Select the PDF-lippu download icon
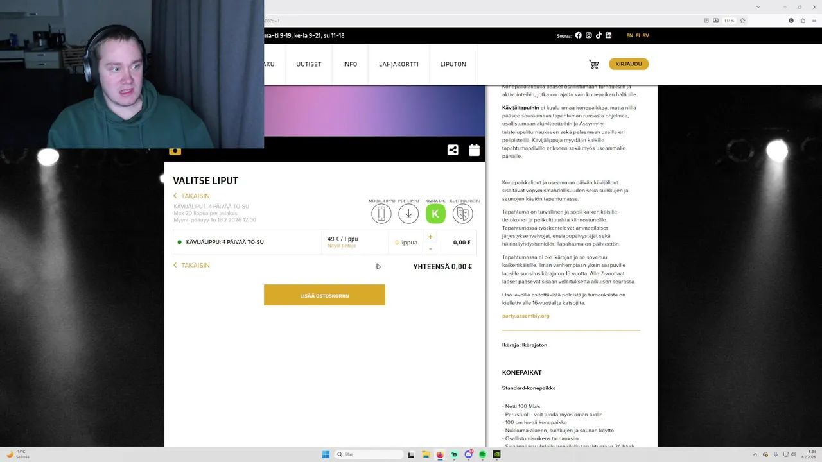Screen dimensions: 822x462 click(x=408, y=214)
